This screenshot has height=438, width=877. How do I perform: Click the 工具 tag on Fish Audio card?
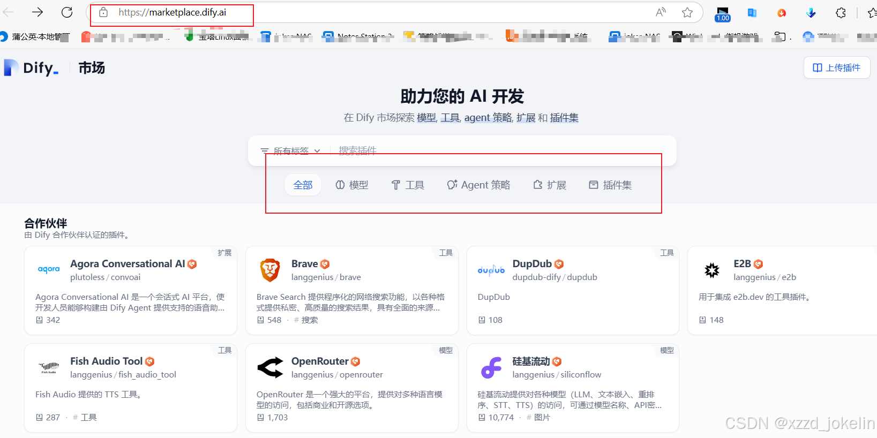(85, 418)
